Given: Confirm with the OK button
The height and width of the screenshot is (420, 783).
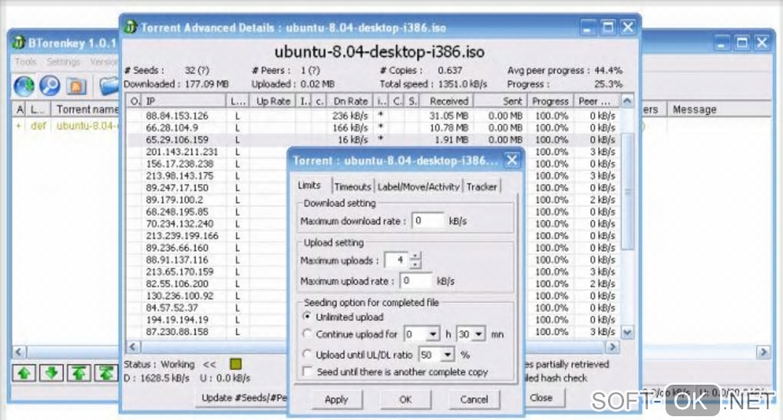Looking at the screenshot, I should (405, 399).
